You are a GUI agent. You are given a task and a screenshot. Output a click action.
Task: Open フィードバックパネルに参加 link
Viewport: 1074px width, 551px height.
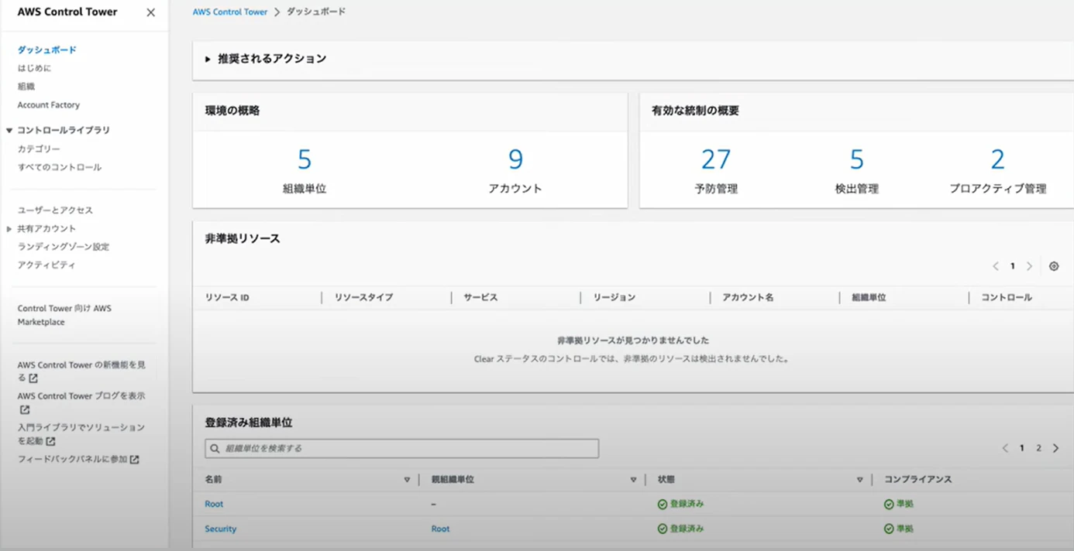(x=73, y=459)
